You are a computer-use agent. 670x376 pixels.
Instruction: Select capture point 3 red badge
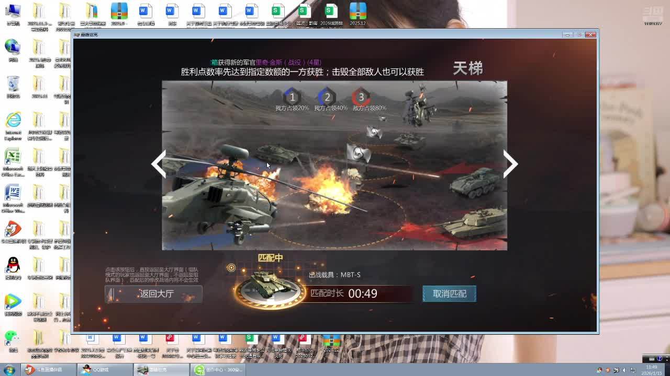click(x=361, y=97)
